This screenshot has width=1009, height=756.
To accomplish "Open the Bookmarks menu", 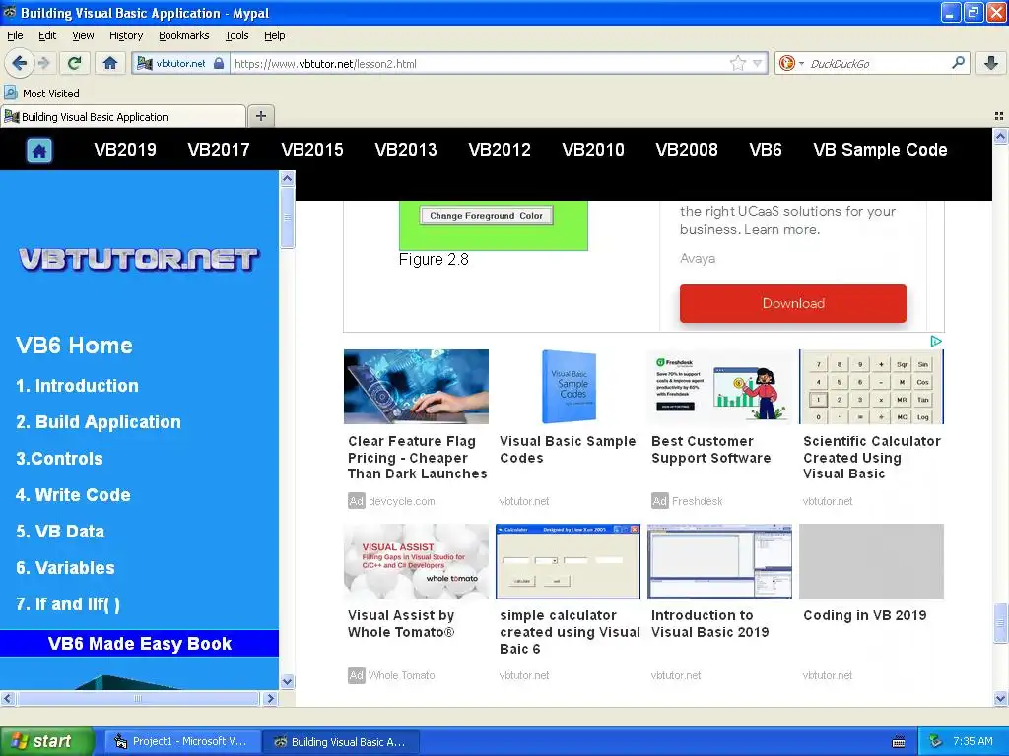I will pyautogui.click(x=183, y=35).
